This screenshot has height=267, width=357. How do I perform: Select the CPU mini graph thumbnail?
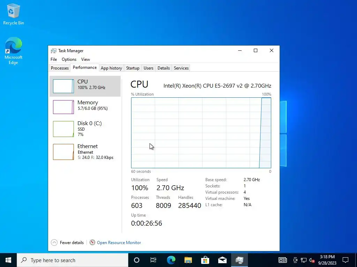tap(63, 86)
